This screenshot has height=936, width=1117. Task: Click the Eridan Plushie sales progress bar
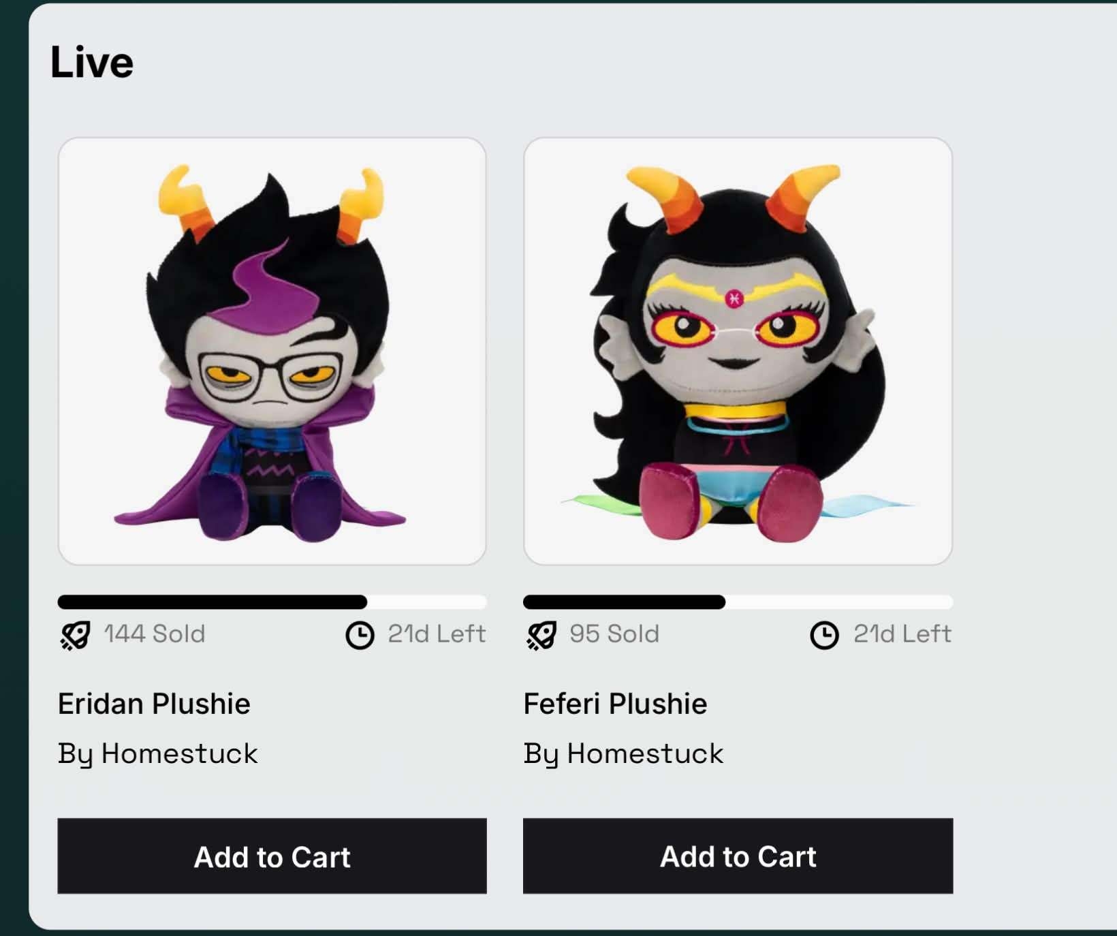click(272, 602)
